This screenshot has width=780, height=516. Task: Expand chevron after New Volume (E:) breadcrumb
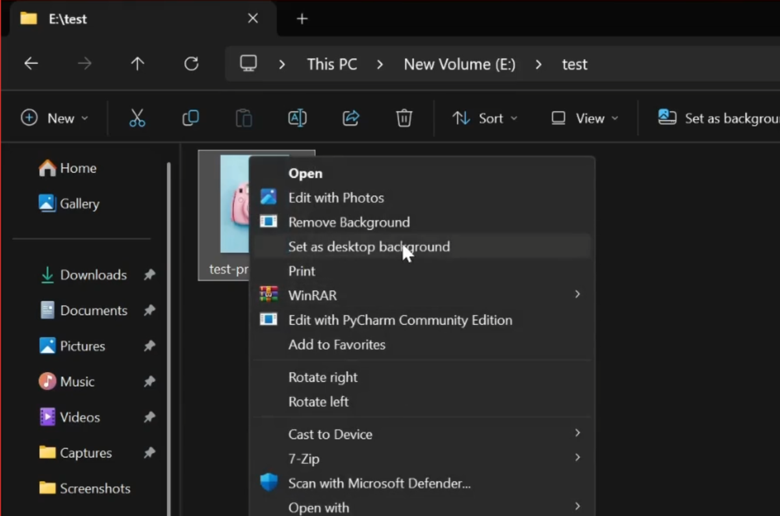pyautogui.click(x=538, y=64)
